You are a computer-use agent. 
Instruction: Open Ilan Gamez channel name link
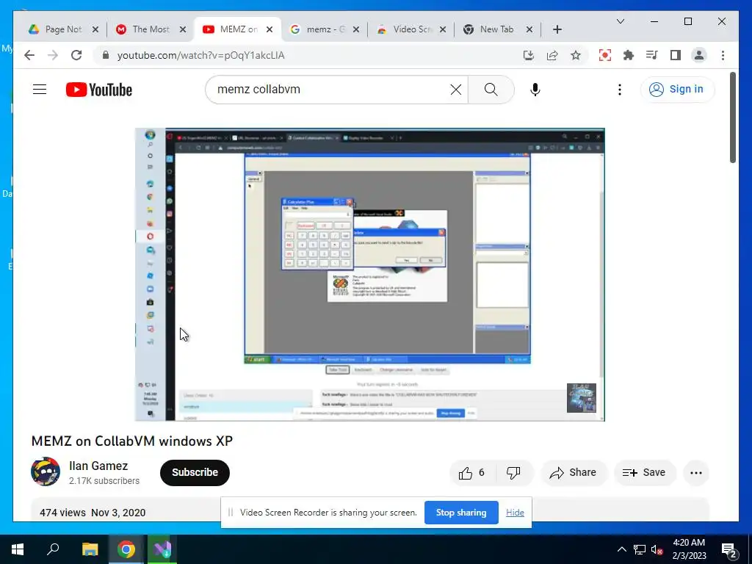(x=98, y=466)
